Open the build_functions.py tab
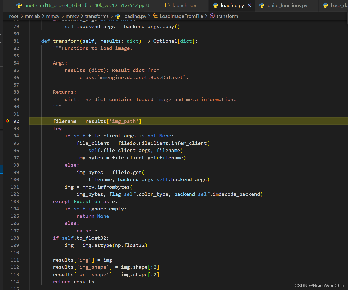The height and width of the screenshot is (290, 348). tap(287, 5)
